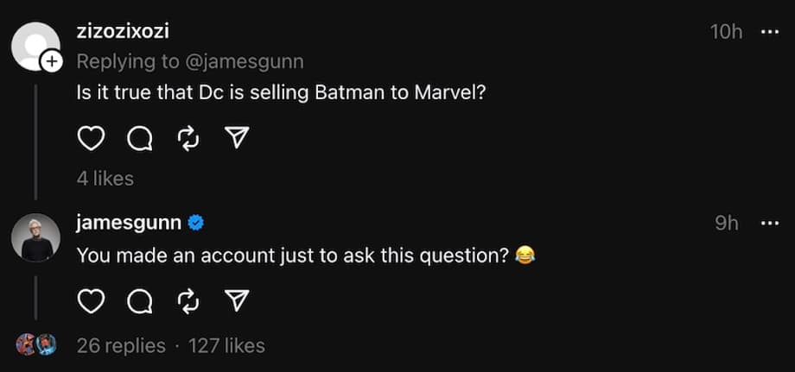
Task: Share zizozixozi's post with paper plane icon
Action: pos(236,138)
